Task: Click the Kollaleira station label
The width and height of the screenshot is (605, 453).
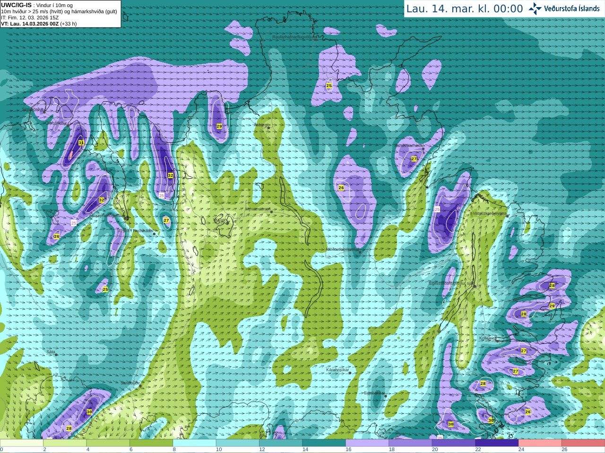Action: (488, 338)
